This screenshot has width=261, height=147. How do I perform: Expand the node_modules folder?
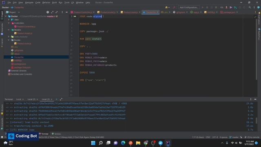pyautogui.click(x=9, y=37)
